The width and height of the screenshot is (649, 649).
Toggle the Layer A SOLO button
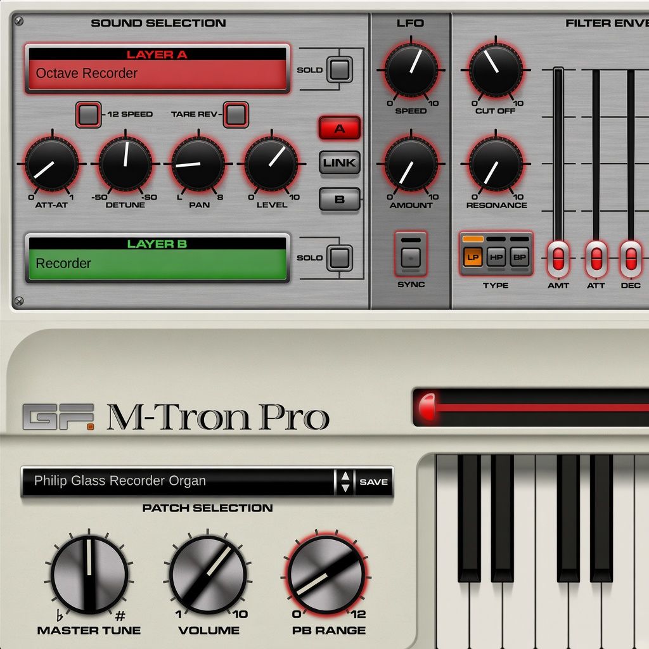coord(340,70)
